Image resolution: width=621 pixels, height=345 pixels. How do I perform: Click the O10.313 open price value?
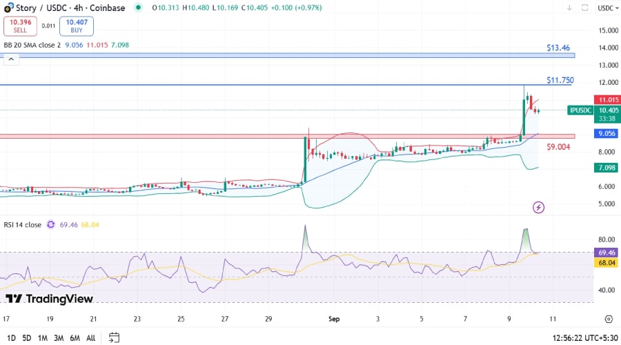coord(166,8)
